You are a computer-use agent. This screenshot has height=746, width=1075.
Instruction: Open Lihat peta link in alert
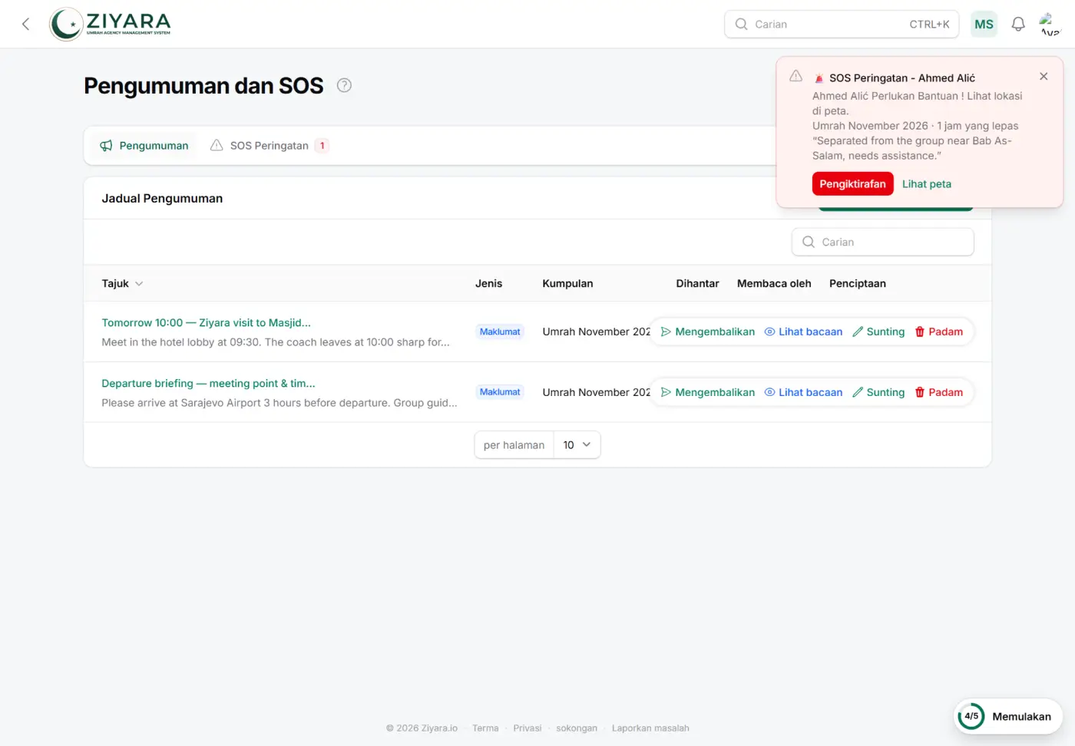(926, 183)
